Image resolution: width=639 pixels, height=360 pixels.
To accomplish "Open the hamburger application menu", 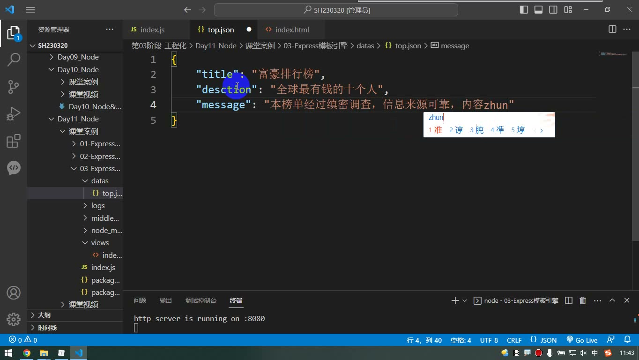I will (x=30, y=10).
